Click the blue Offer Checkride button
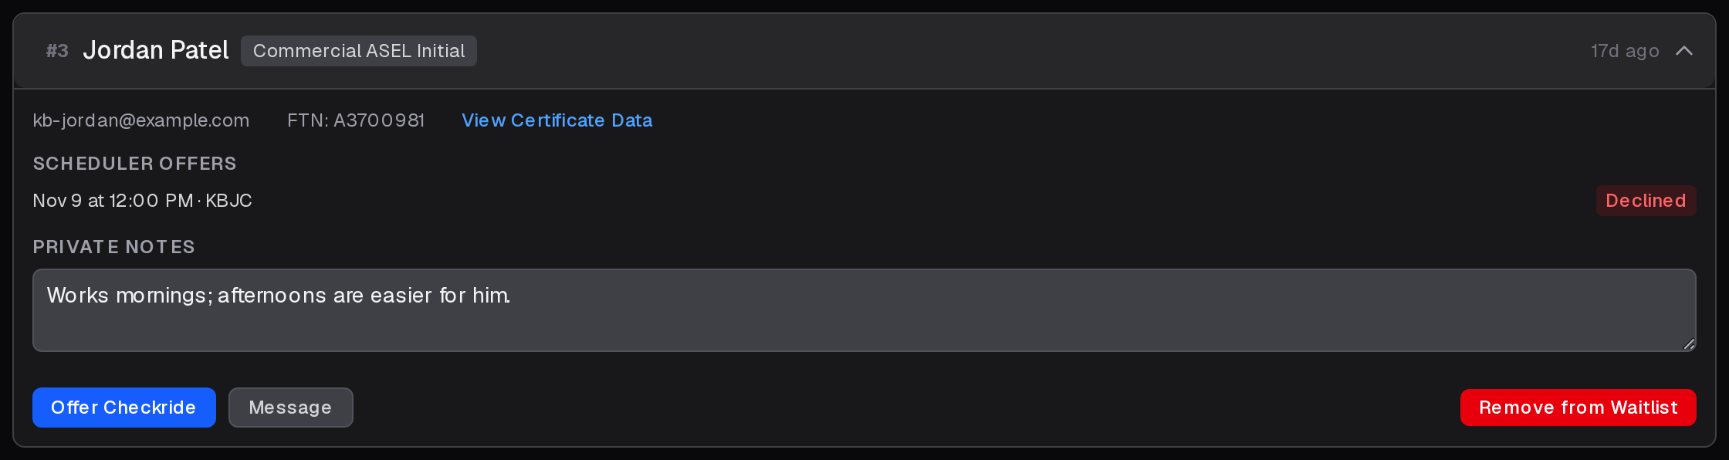Viewport: 1729px width, 460px height. coord(124,408)
